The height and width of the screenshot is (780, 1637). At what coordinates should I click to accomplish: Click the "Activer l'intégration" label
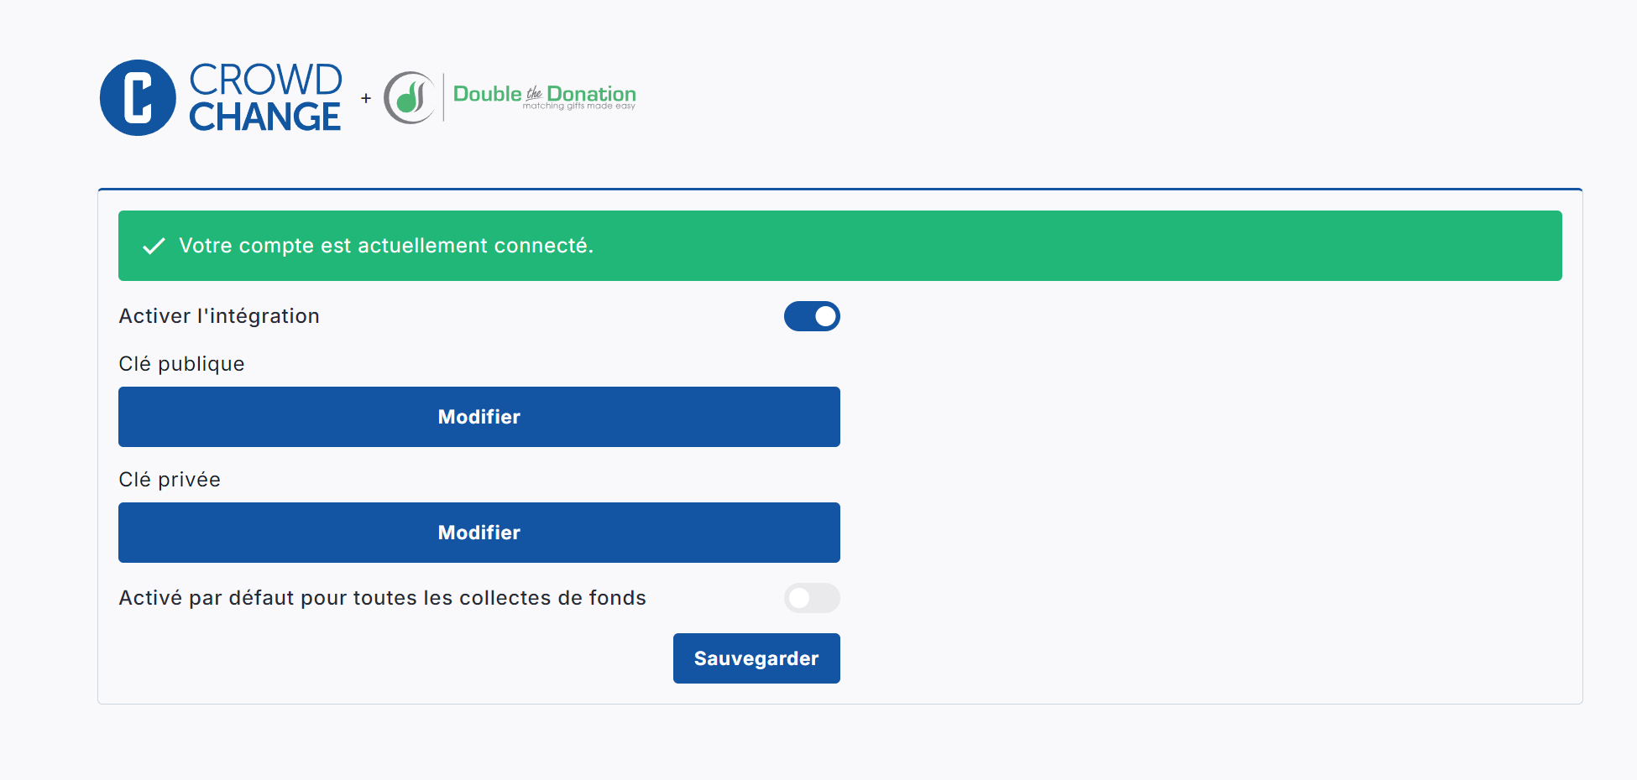click(x=219, y=316)
